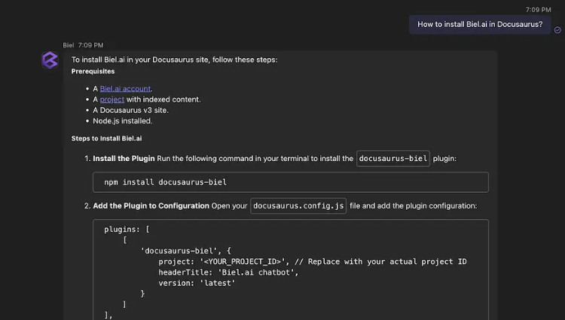The height and width of the screenshot is (320, 565).
Task: Click the version 'latest' code line
Action: (197, 283)
